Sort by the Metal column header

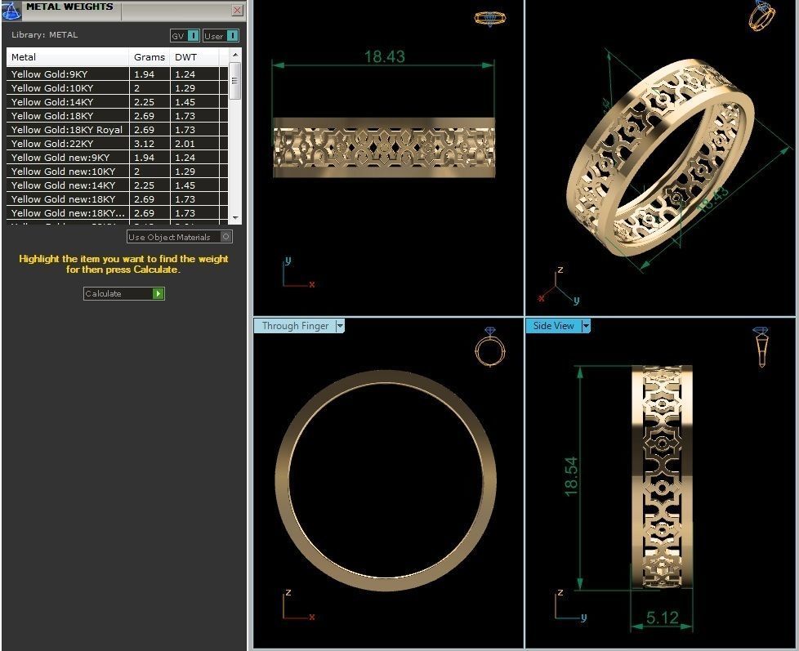pos(68,57)
